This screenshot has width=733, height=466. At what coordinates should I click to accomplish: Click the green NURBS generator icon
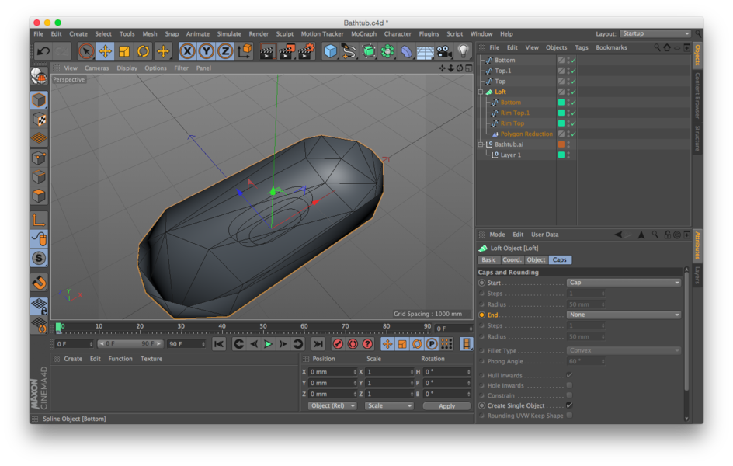[368, 51]
